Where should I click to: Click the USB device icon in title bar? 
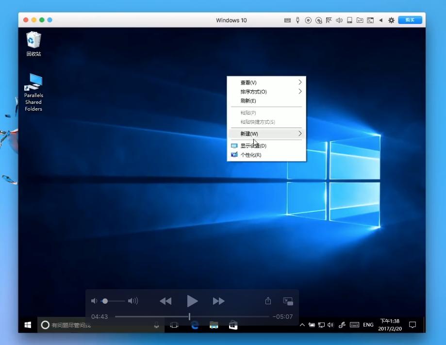[297, 20]
